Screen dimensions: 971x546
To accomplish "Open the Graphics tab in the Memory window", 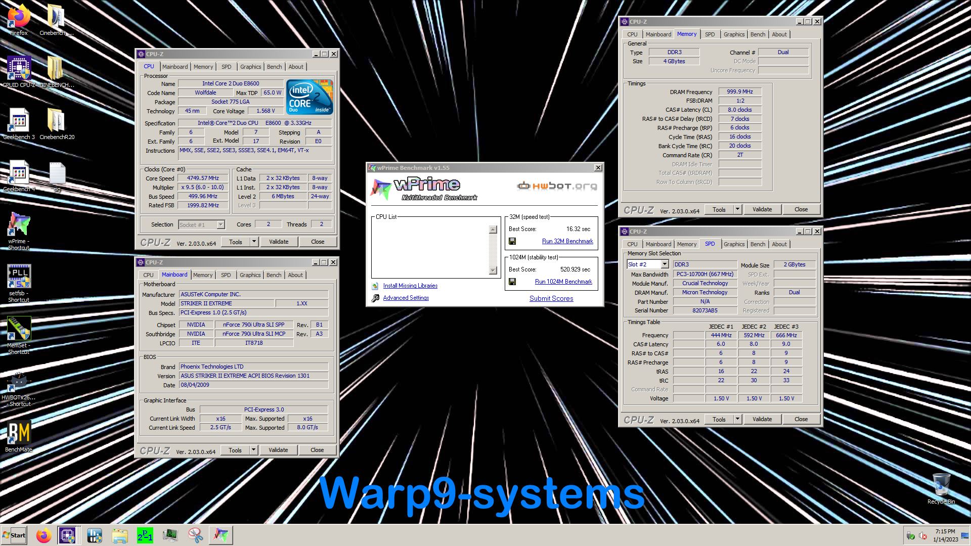I will [734, 34].
